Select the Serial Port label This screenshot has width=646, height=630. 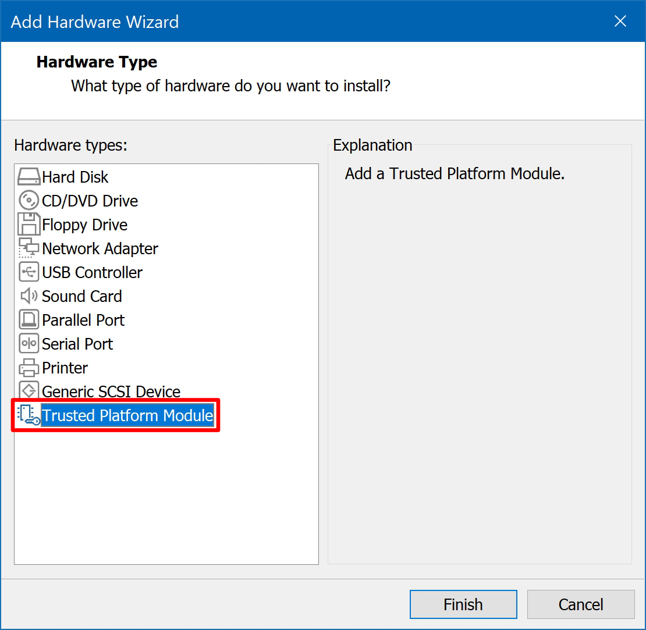click(x=77, y=344)
